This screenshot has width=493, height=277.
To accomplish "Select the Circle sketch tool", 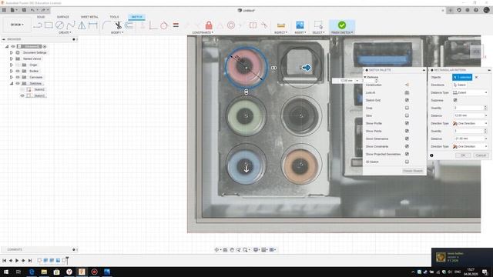I will pos(60,25).
